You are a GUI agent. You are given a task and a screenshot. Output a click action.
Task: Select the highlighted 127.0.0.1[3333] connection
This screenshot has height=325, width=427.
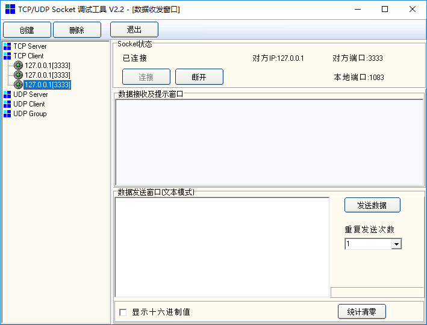click(48, 85)
